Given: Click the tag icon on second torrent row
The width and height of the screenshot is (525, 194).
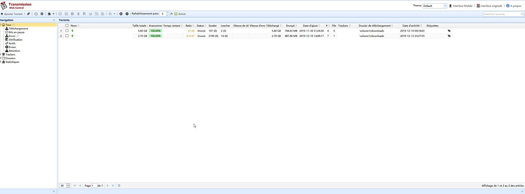Looking at the screenshot, I should [x=449, y=36].
